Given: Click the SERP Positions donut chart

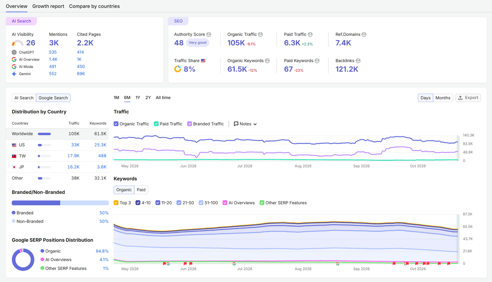Looking at the screenshot, I should (23, 260).
